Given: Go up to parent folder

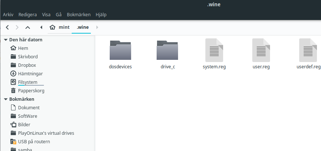Looking at the screenshot, I should [28, 27].
